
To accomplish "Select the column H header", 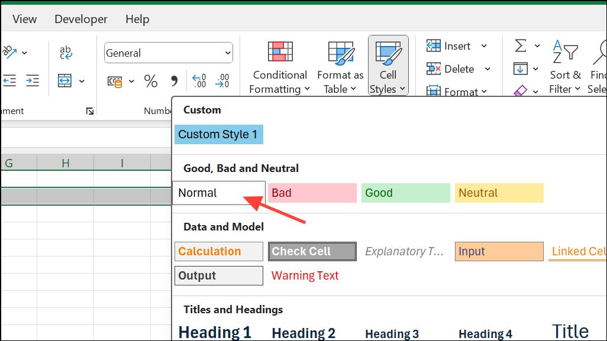I will 65,162.
